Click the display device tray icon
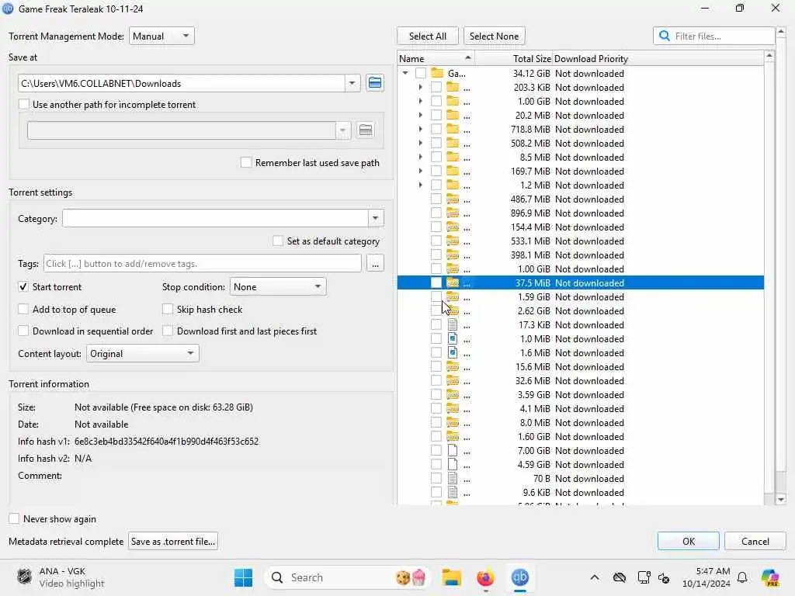 [644, 577]
